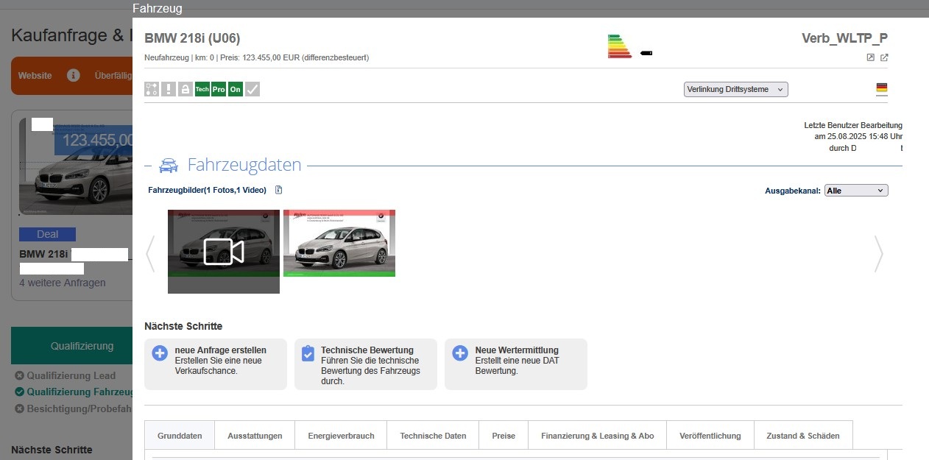Switch to the Ausstattungen tab
The width and height of the screenshot is (929, 460).
click(x=255, y=436)
